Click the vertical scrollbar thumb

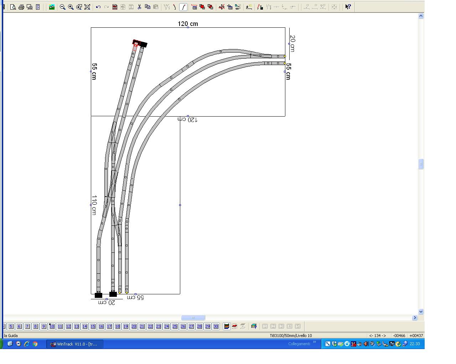point(421,164)
